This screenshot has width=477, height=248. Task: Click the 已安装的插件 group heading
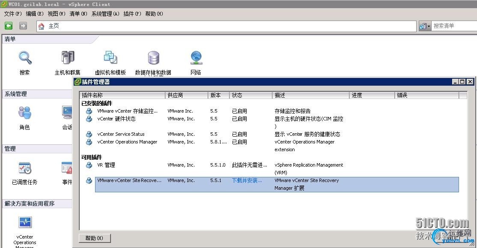pyautogui.click(x=97, y=104)
